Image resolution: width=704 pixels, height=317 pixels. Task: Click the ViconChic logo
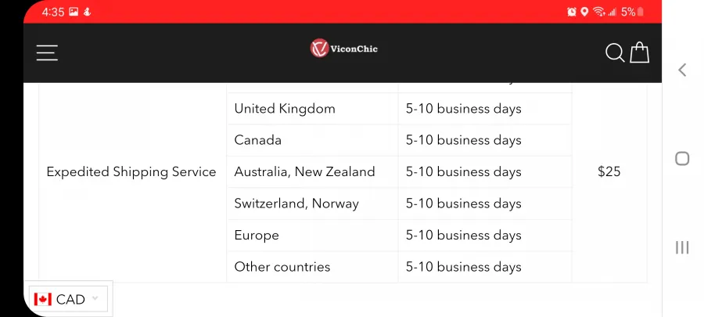344,48
